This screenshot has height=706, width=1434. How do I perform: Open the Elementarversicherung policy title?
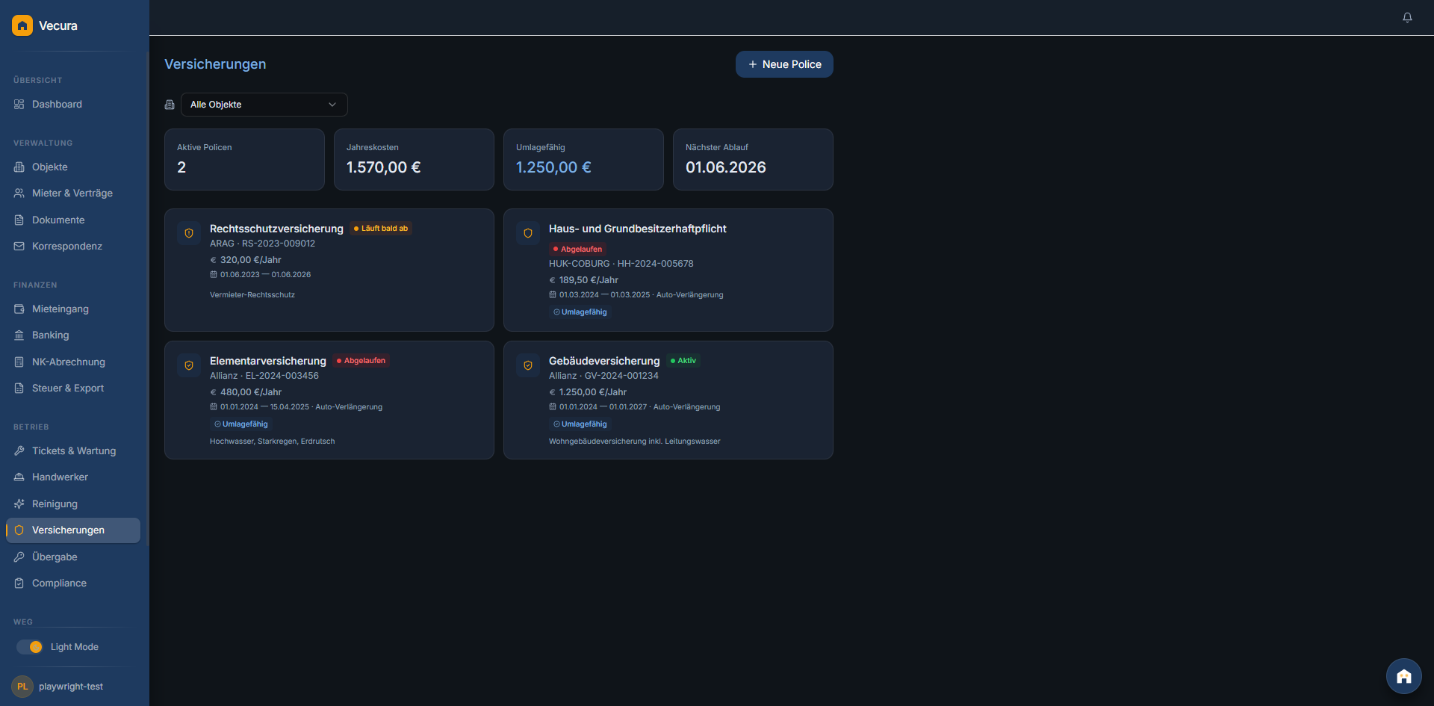(267, 361)
